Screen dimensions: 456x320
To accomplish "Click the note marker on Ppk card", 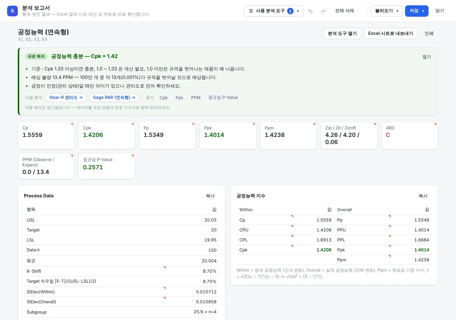I will click(x=254, y=124).
